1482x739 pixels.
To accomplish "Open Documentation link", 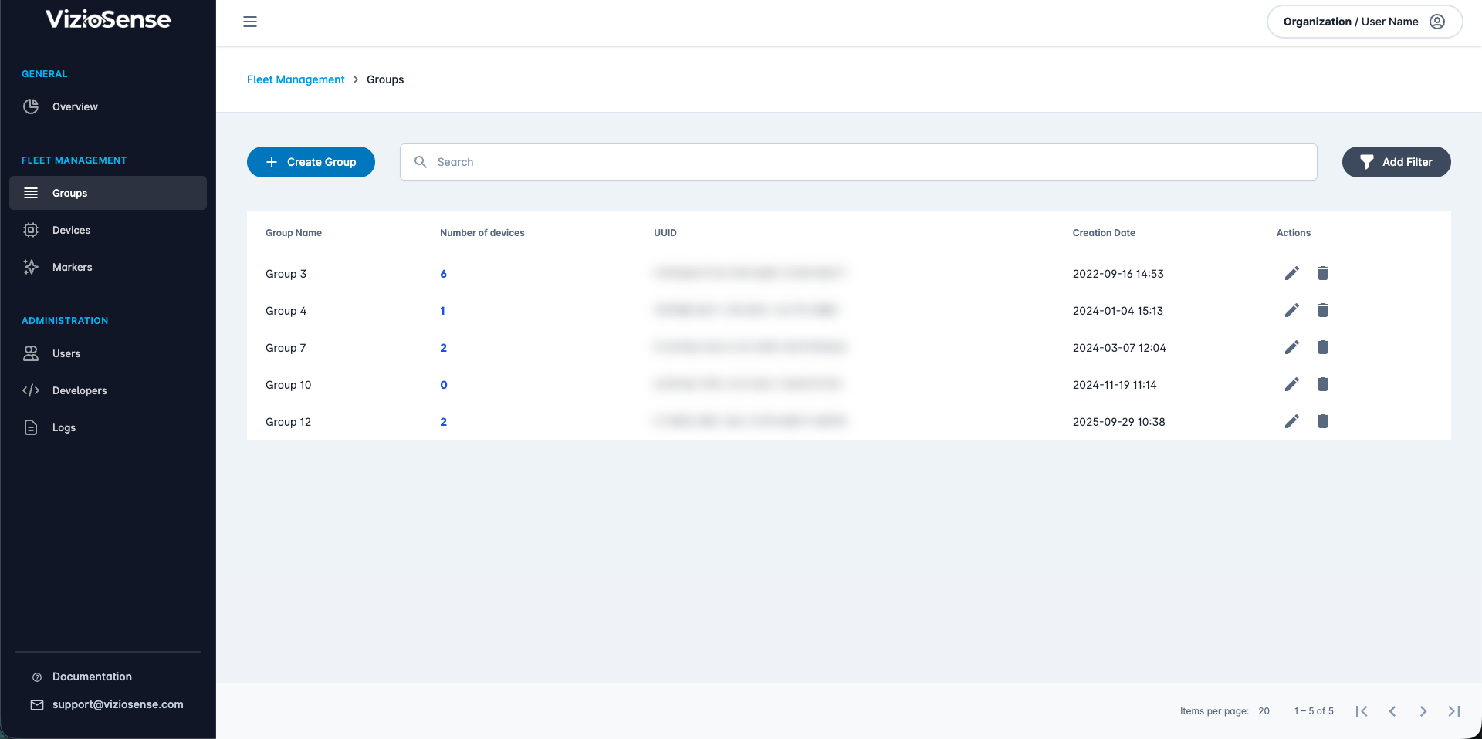I will coord(92,677).
